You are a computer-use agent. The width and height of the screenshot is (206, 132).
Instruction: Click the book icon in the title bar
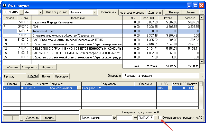(x=4, y=5)
